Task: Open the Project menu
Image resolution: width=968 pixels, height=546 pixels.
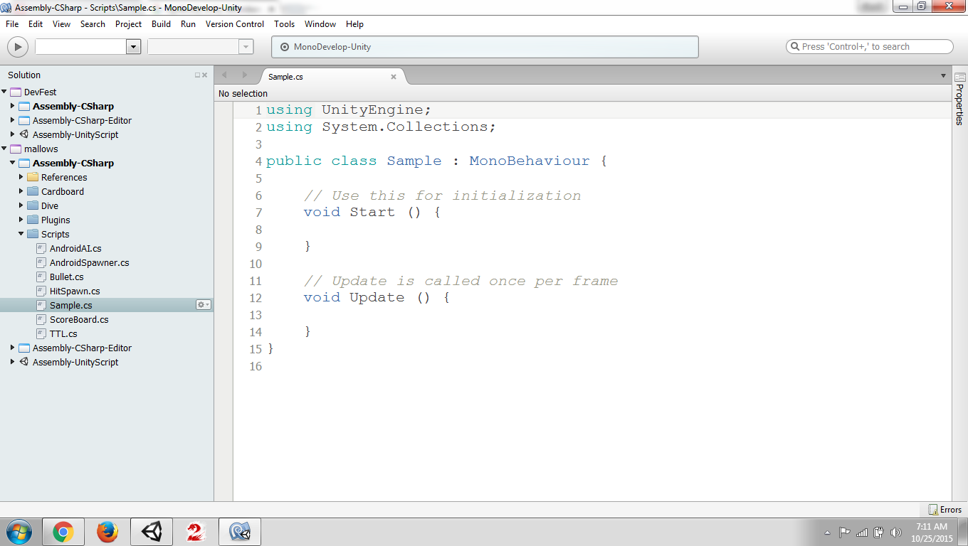Action: click(129, 24)
